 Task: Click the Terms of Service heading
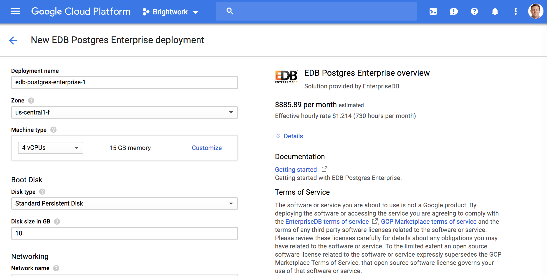click(x=302, y=192)
